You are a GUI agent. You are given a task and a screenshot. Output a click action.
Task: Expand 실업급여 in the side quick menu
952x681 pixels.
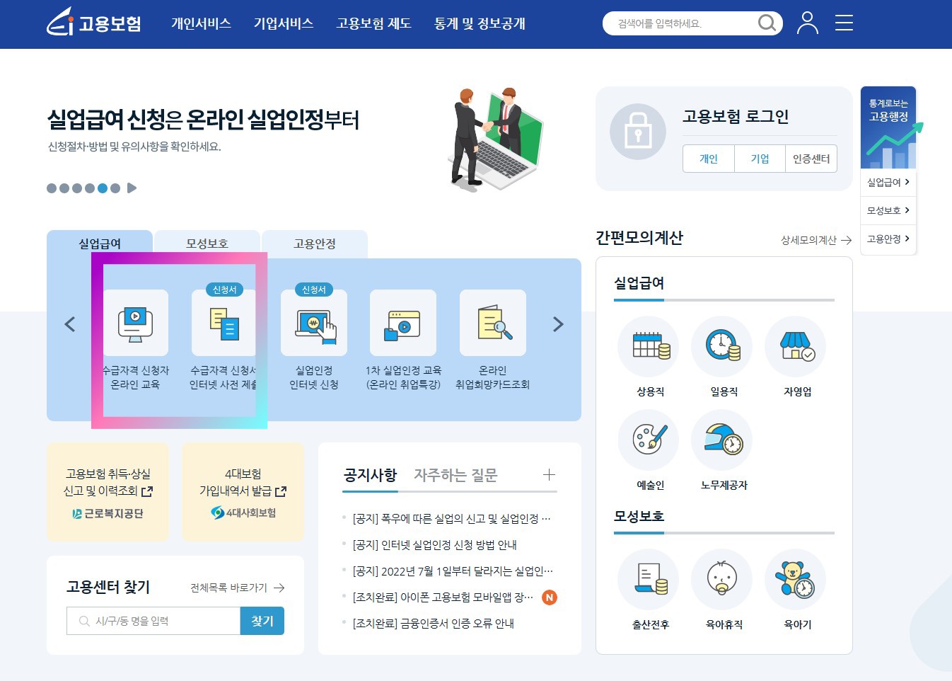coord(888,182)
